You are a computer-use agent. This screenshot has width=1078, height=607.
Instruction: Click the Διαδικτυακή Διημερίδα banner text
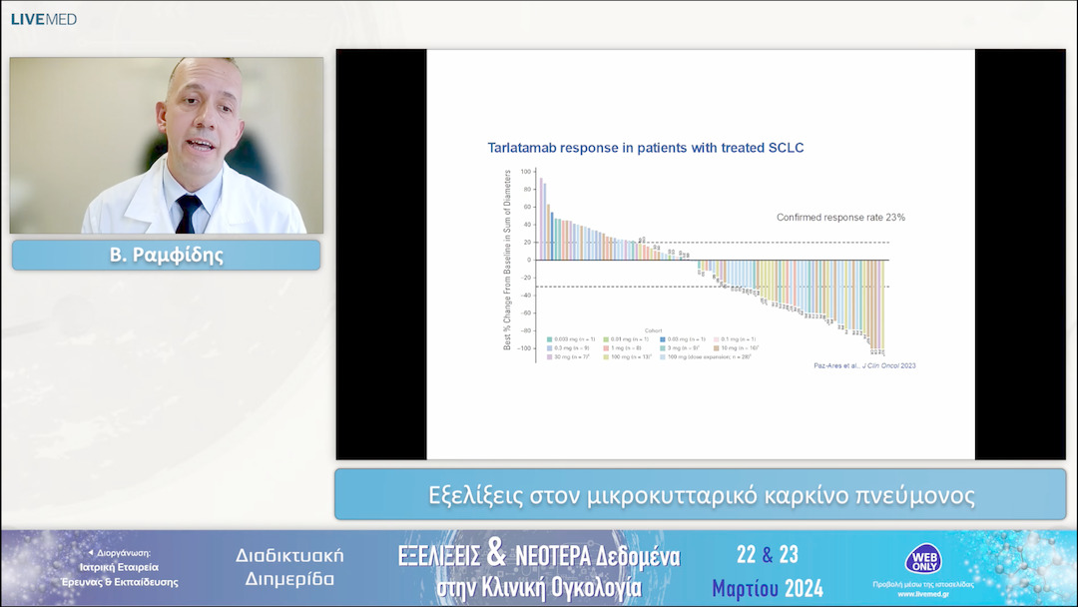(289, 567)
